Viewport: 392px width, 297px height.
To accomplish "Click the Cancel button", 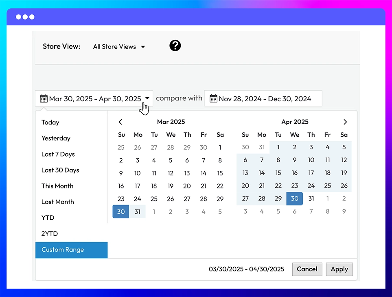I will (307, 269).
